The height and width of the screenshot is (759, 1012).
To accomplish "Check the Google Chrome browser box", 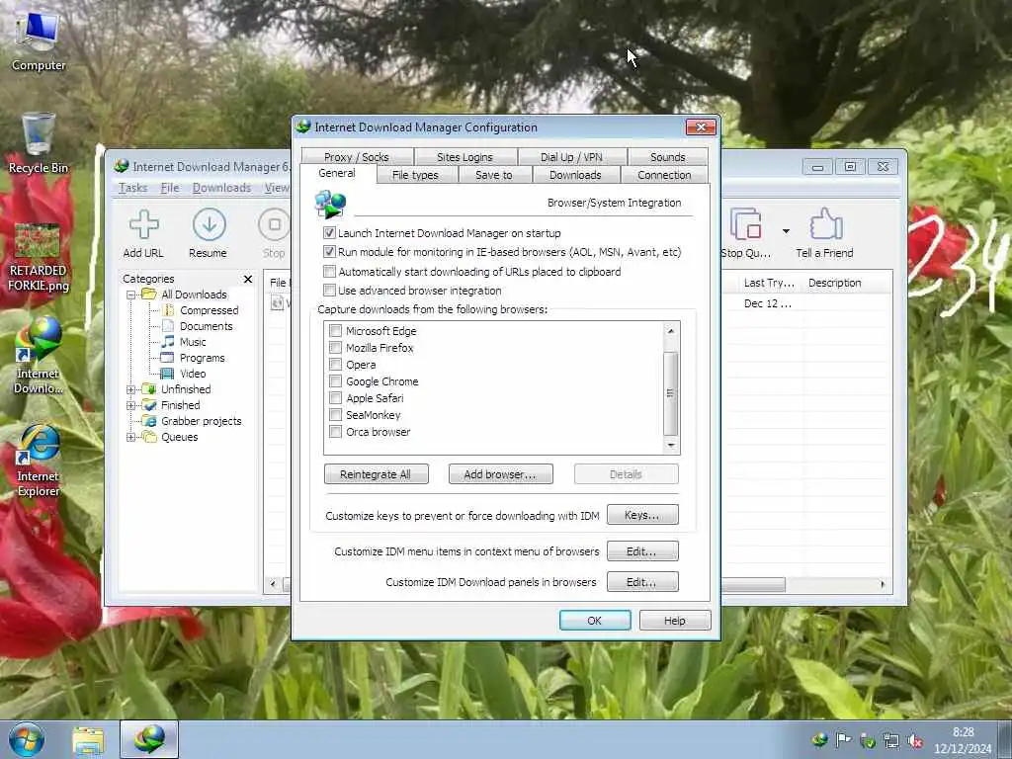I will click(336, 381).
